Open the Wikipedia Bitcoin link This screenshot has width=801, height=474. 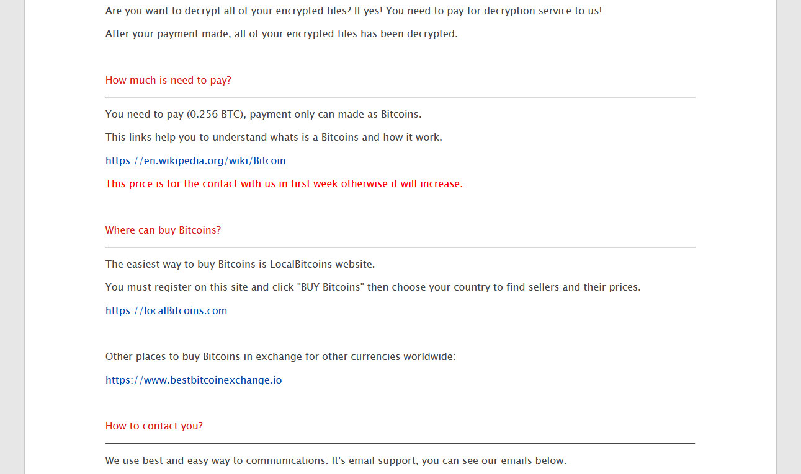click(195, 161)
